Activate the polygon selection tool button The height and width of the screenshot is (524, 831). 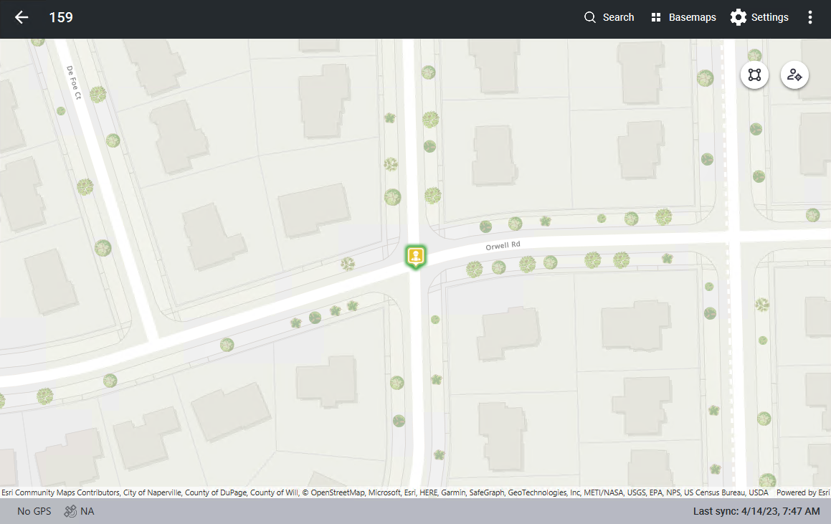[754, 75]
